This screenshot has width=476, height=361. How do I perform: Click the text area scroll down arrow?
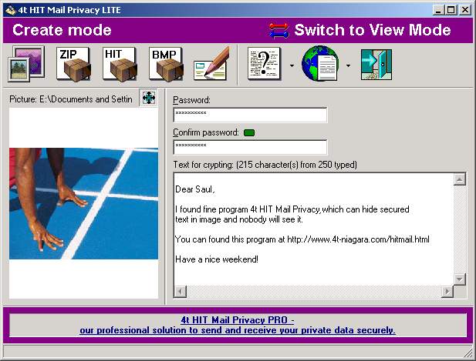(x=460, y=279)
